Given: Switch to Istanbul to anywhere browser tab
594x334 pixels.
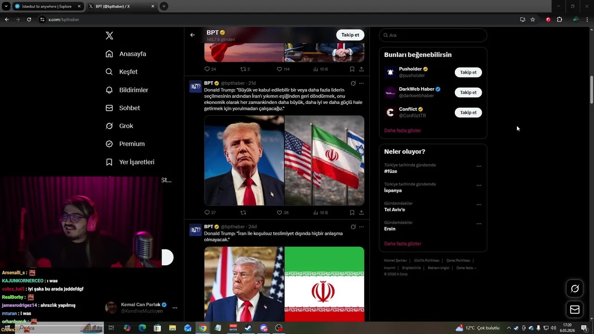Looking at the screenshot, I should pos(47,6).
